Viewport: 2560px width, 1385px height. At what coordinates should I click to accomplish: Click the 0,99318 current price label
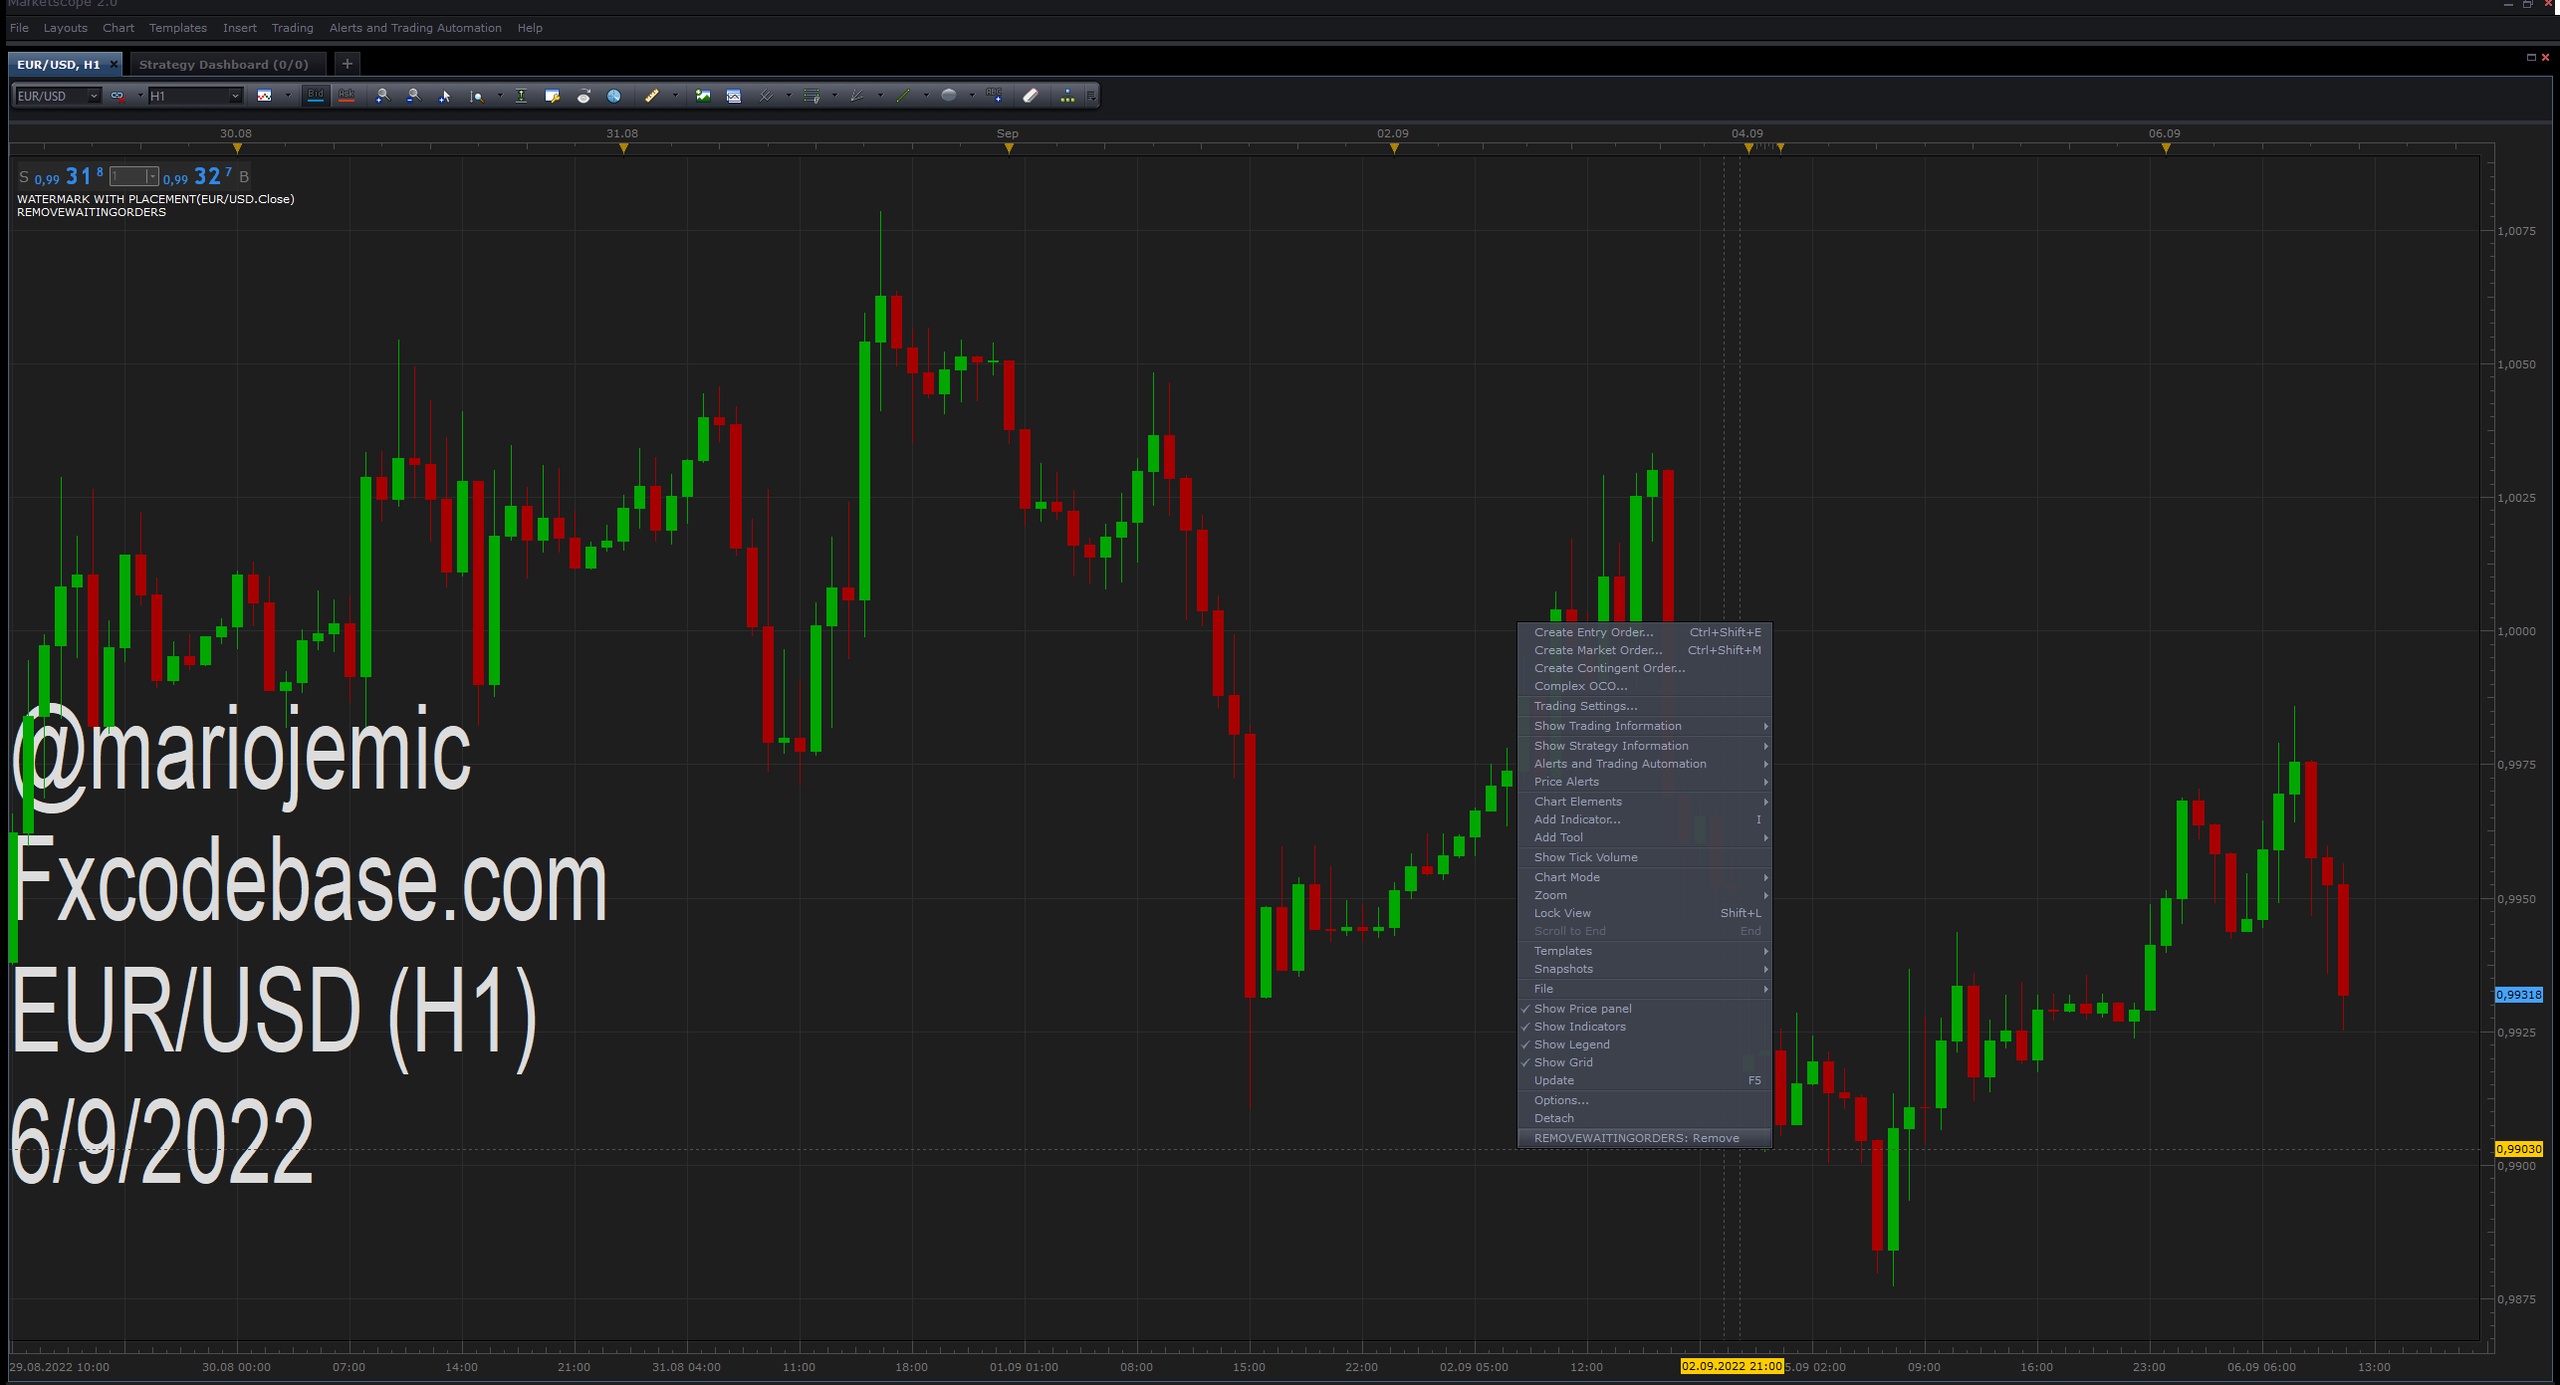click(2519, 995)
